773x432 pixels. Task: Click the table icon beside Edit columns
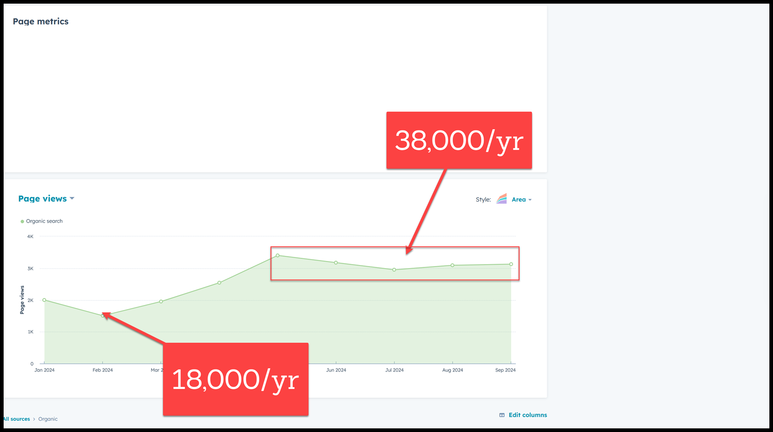point(502,415)
